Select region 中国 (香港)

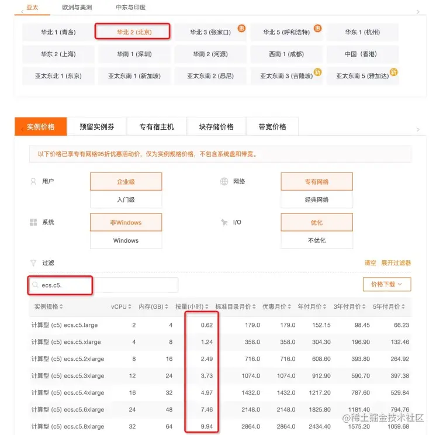[362, 54]
